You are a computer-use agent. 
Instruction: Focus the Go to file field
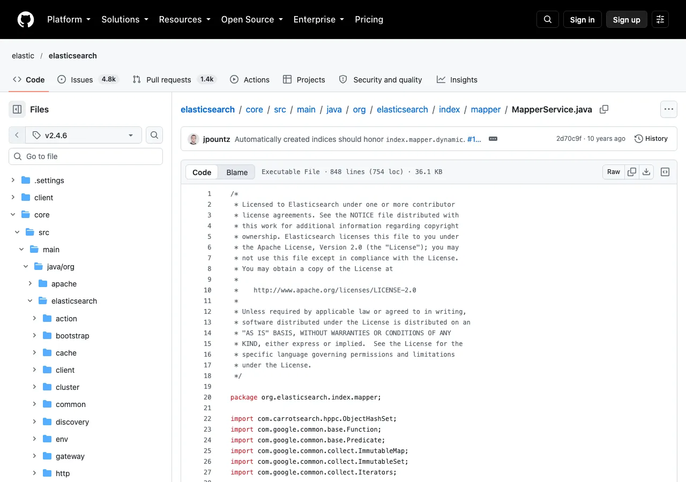[86, 156]
